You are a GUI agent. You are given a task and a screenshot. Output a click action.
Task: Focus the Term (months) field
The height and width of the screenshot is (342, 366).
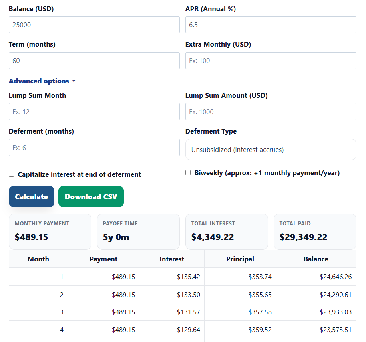click(94, 61)
